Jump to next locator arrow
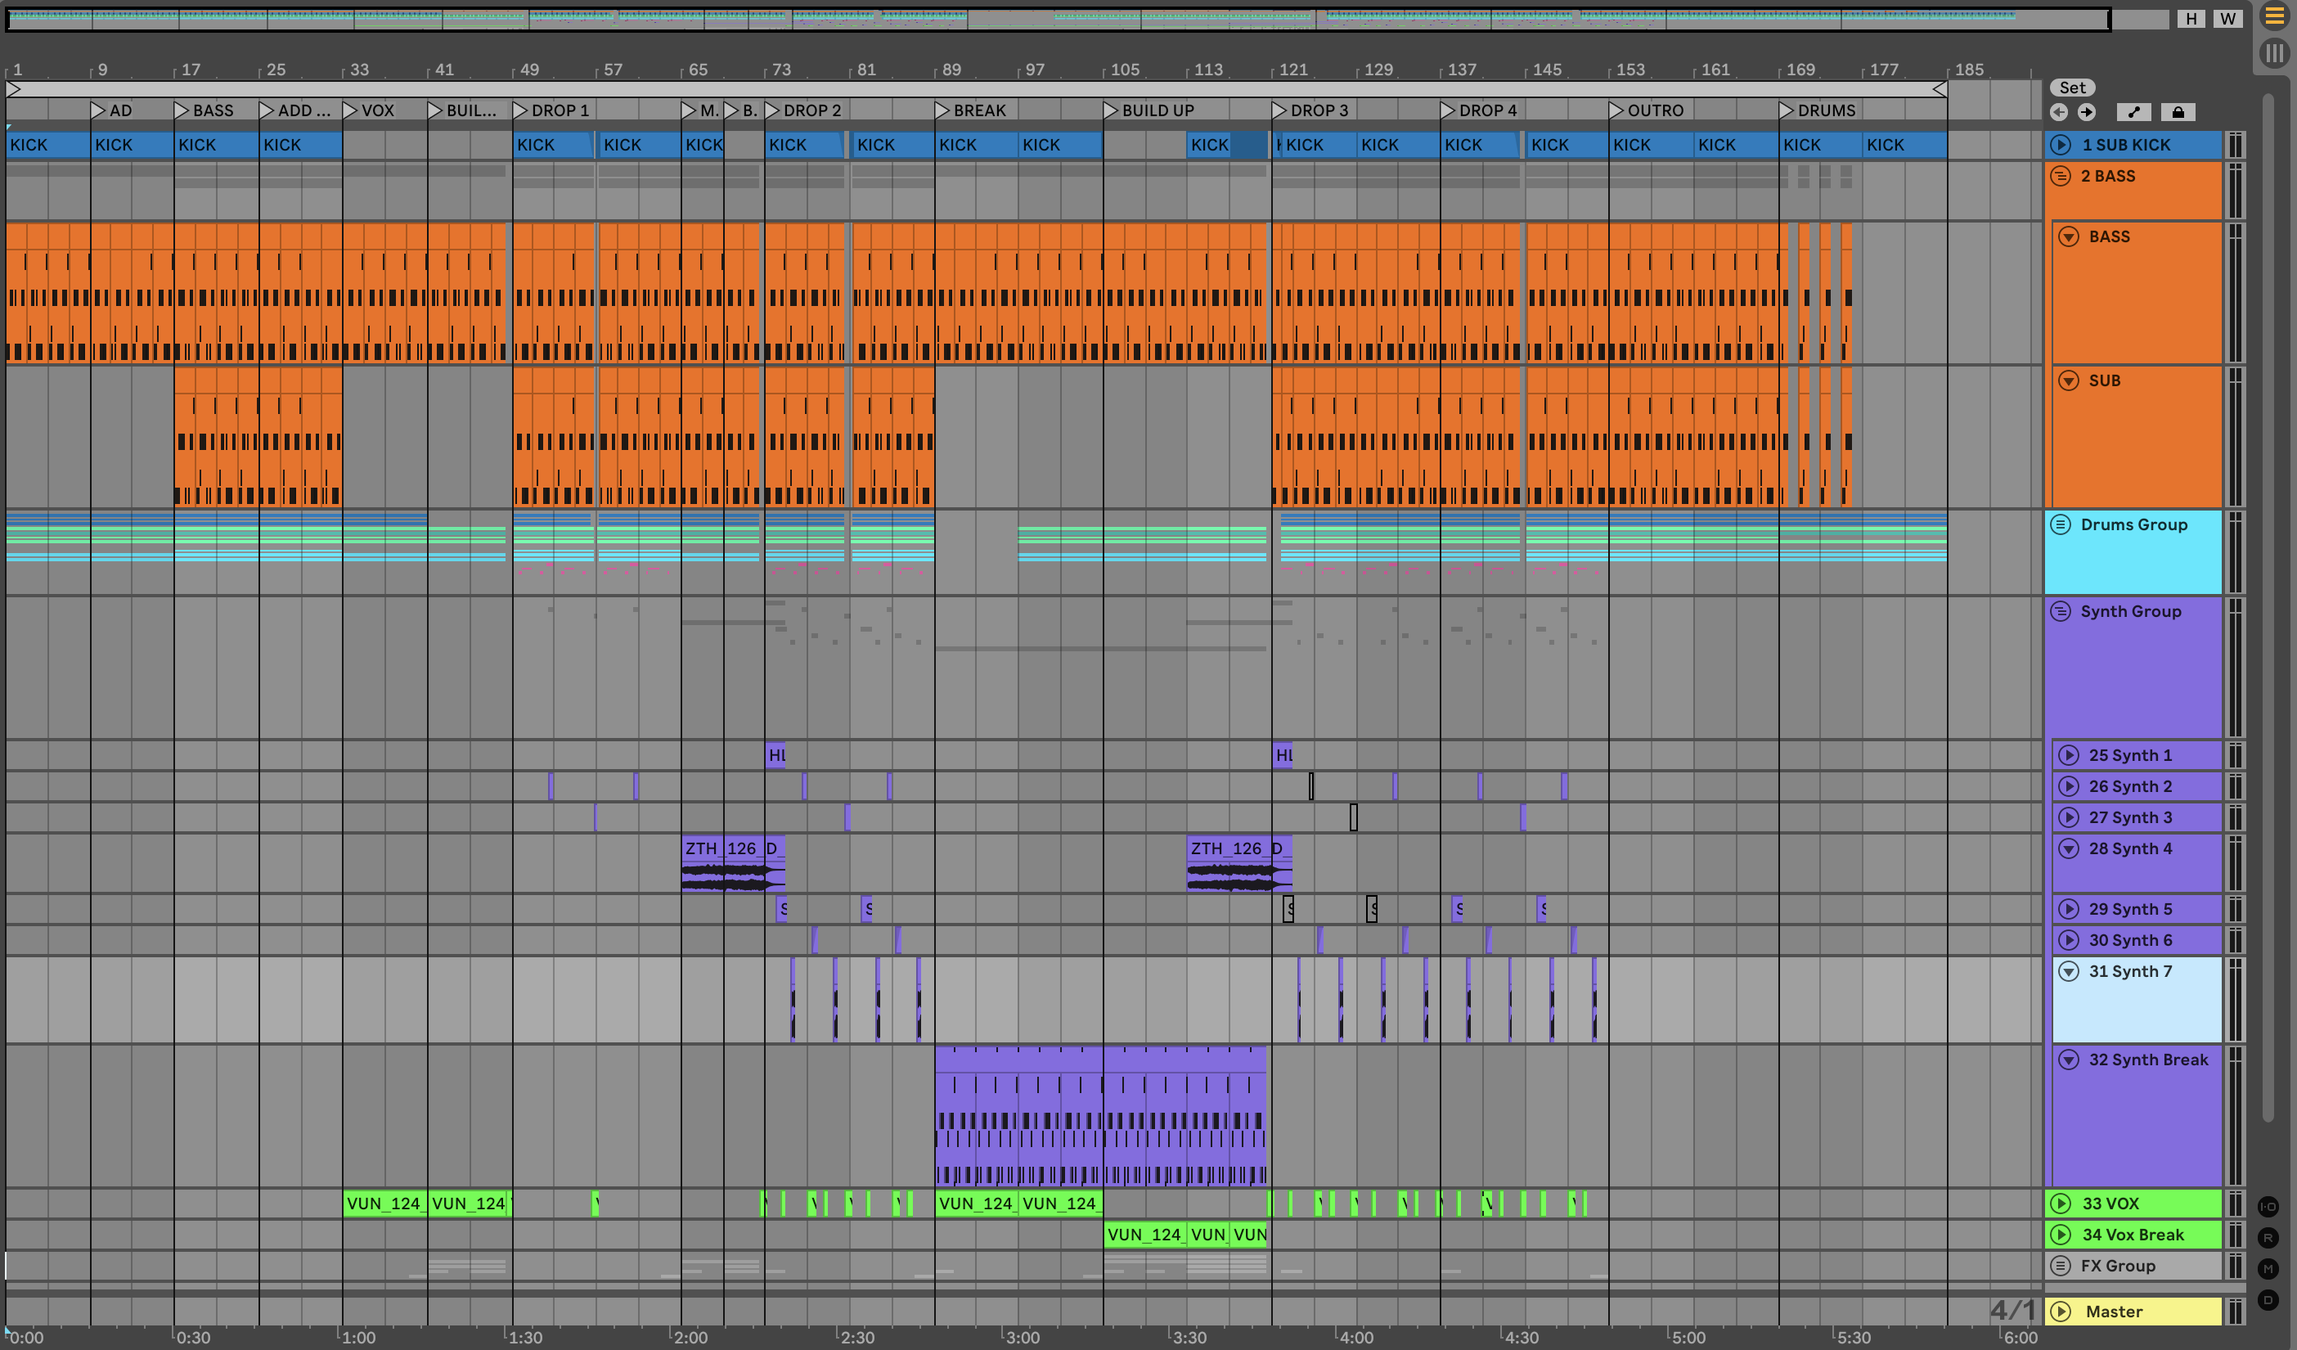 coord(2087,112)
